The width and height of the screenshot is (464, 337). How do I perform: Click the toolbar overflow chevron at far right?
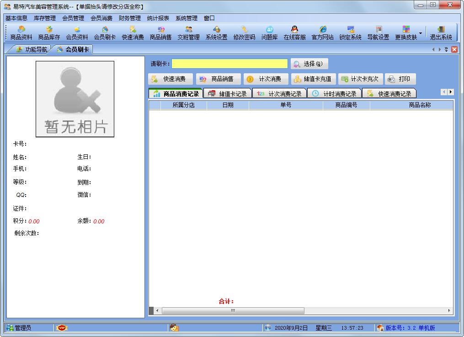[446, 49]
